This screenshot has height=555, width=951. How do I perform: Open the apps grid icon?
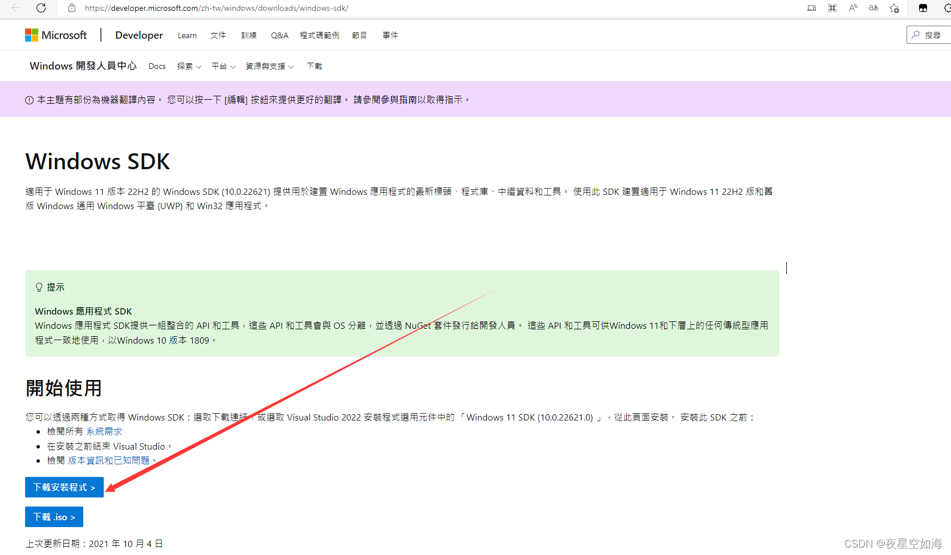point(832,8)
